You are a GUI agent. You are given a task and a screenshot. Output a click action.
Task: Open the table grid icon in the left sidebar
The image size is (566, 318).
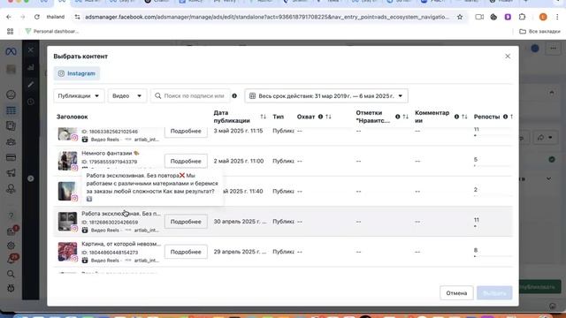click(x=11, y=110)
